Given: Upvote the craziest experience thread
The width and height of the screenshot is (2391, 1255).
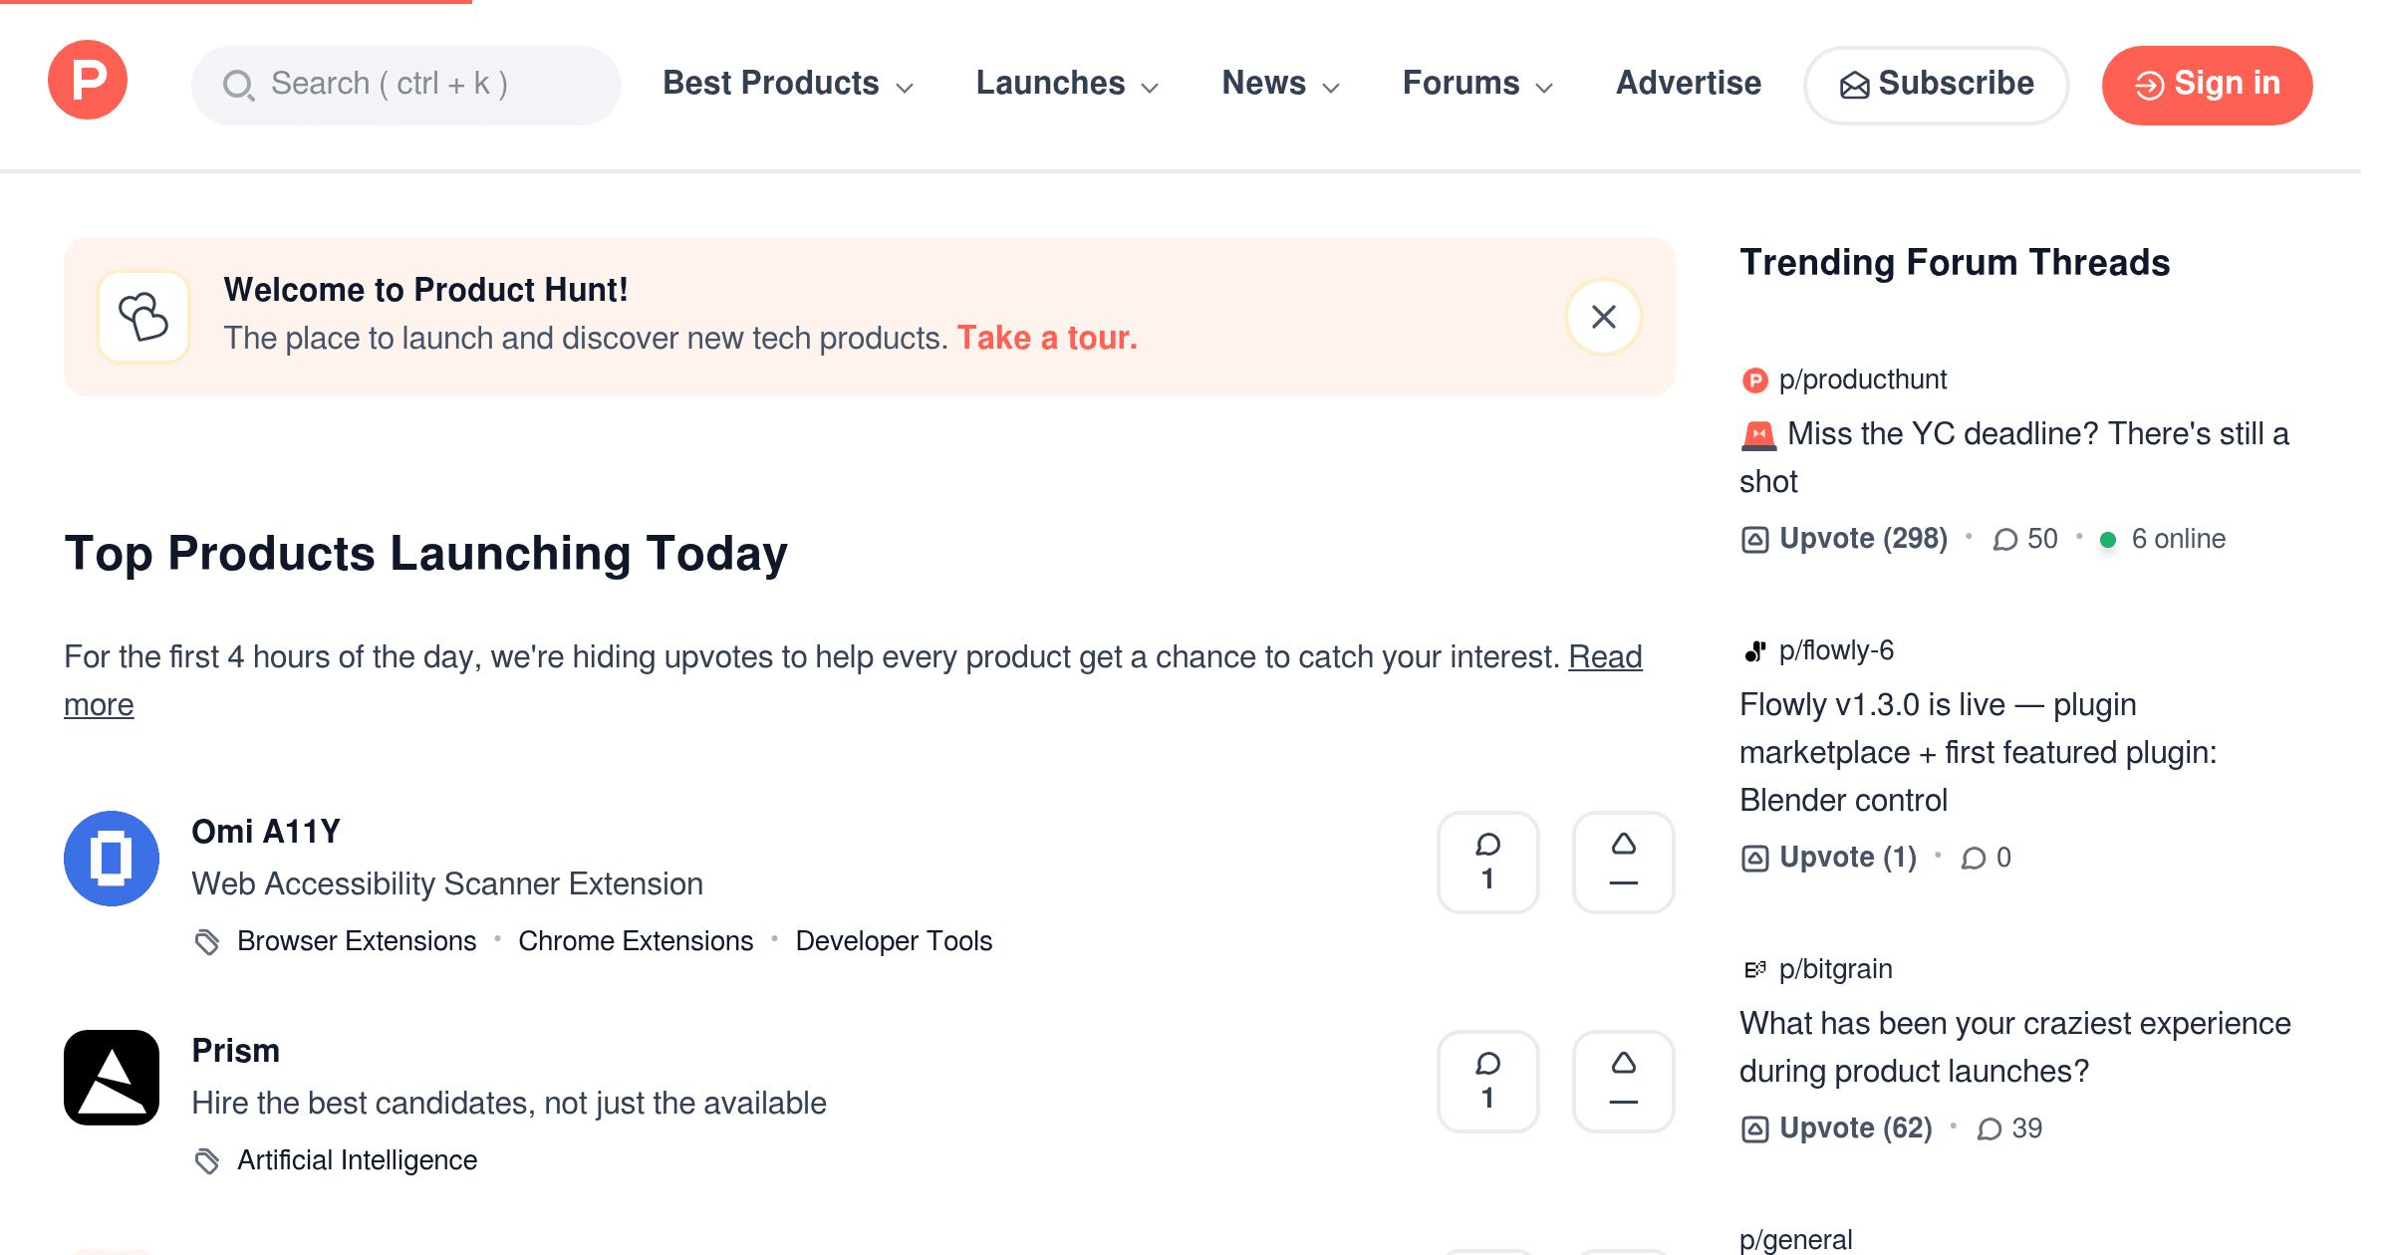Looking at the screenshot, I should pos(1837,1129).
